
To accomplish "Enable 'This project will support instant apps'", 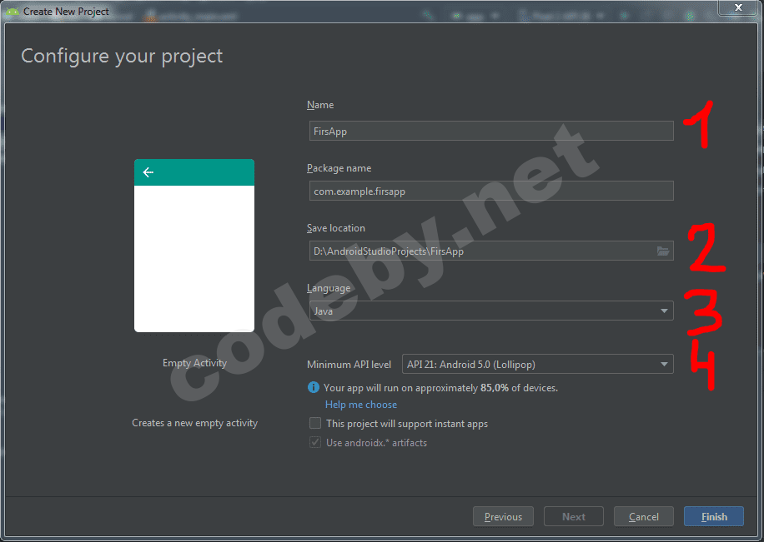I will coord(315,423).
